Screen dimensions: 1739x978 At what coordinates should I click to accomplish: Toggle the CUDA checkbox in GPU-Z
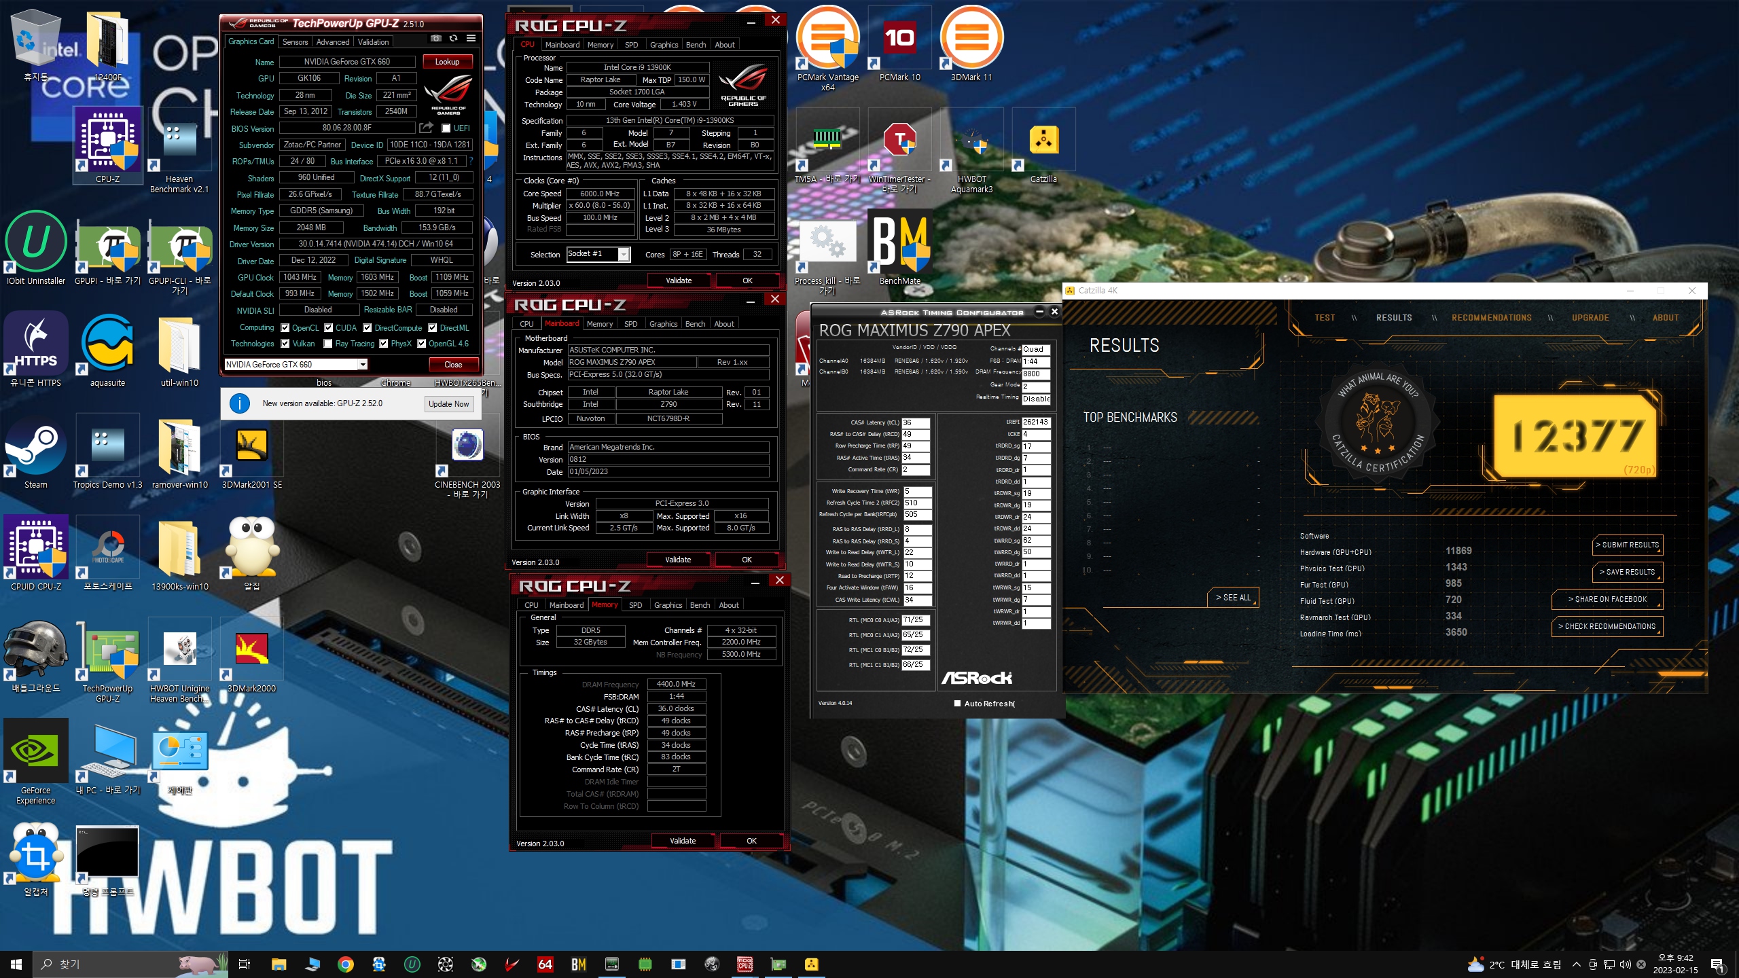(x=329, y=327)
